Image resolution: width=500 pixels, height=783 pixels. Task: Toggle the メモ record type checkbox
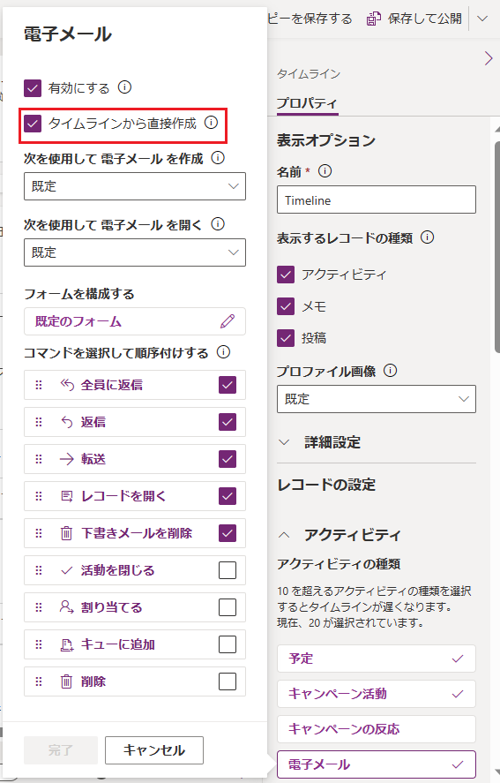286,306
